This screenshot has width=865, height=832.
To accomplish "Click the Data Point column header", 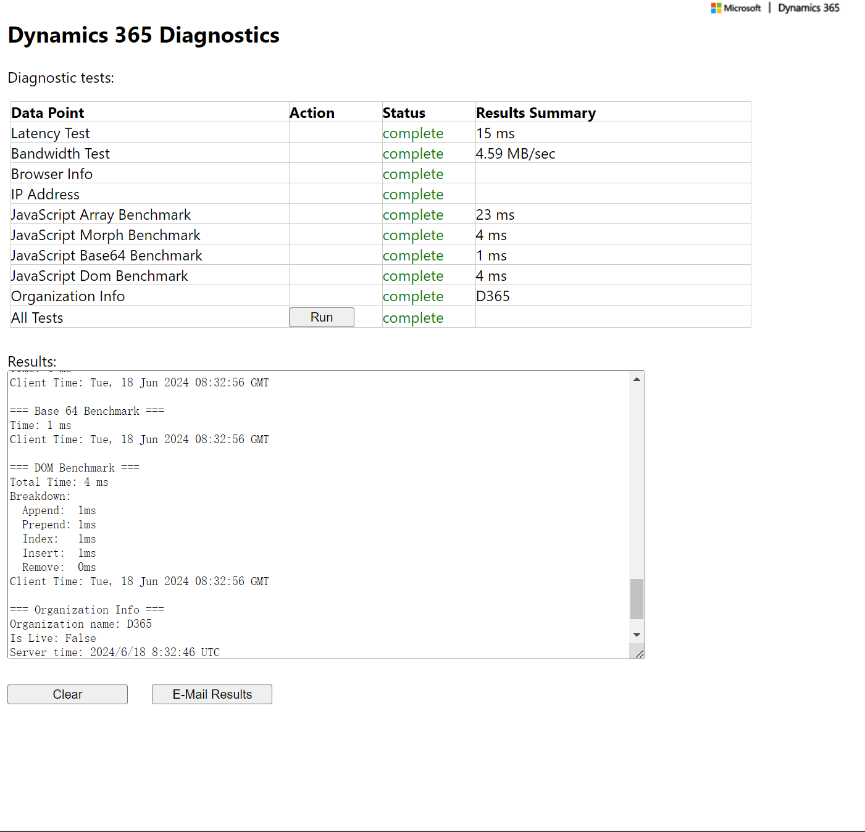I will [x=48, y=113].
